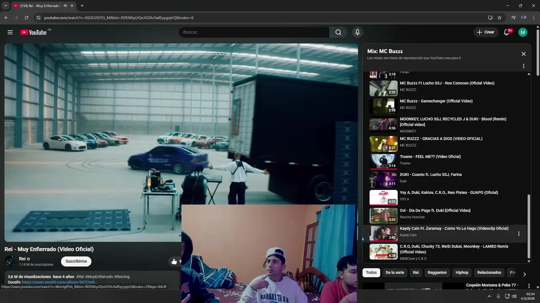Screen dimensions: 540x303
Task: Open the YouTube hamburger guide menu
Action: pyautogui.click(x=10, y=32)
